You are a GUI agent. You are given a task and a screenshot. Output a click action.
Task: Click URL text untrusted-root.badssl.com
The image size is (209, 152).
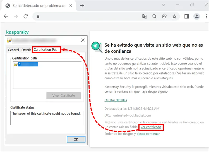(x=132, y=115)
